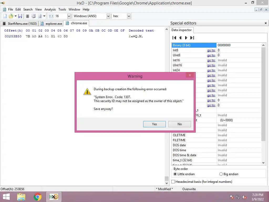This screenshot has height=202, width=269.
Task: Click hex byte 7B in the editor
Action: click(x=28, y=36)
